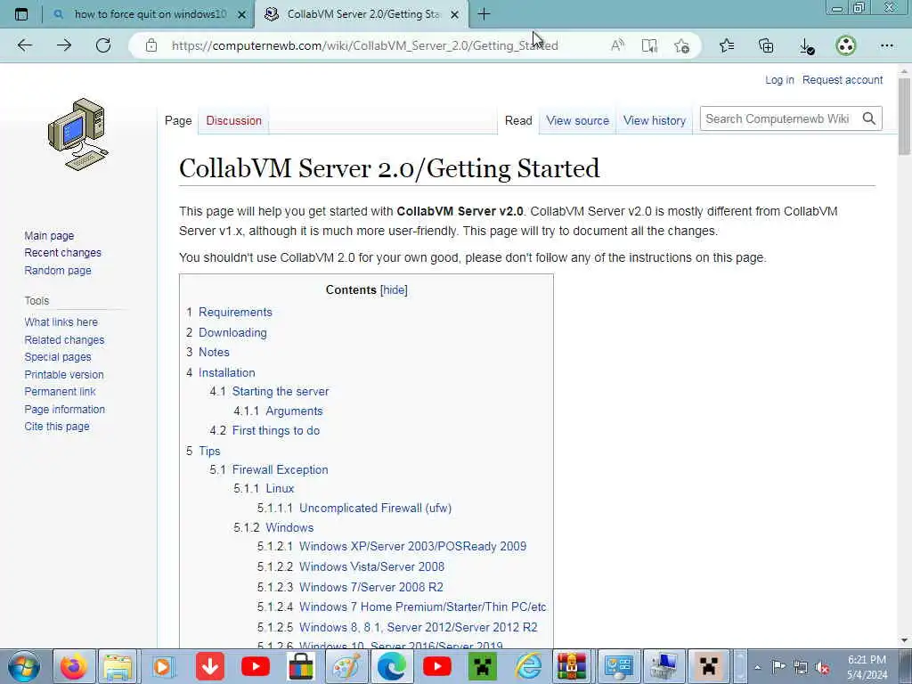Open a new browser tab

tap(484, 14)
